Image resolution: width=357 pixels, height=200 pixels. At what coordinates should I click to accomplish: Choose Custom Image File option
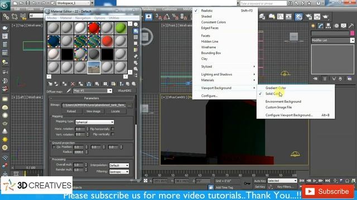point(278,107)
